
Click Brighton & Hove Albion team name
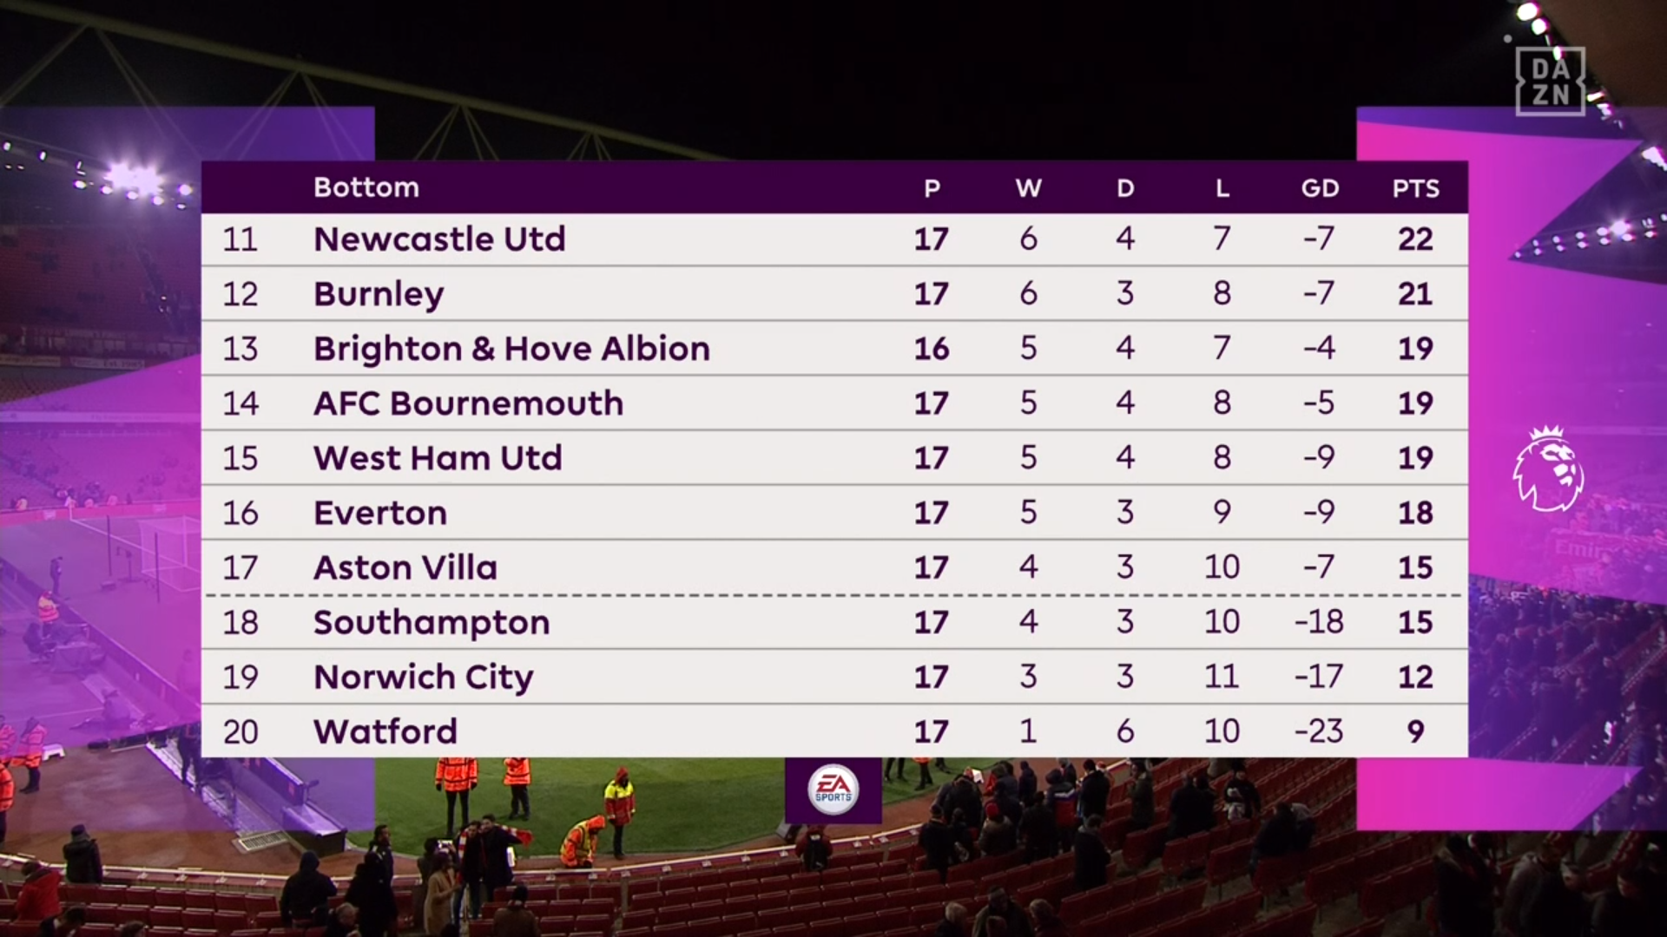(511, 349)
